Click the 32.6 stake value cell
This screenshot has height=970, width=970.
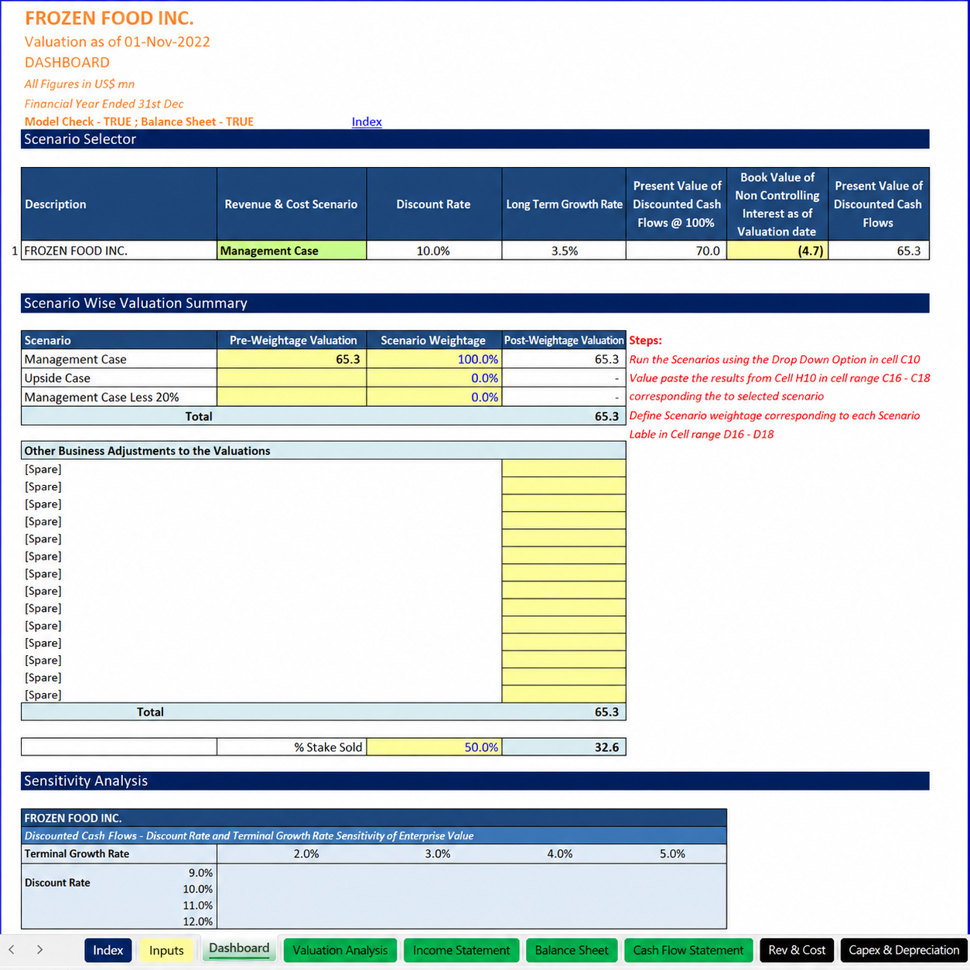tap(564, 747)
